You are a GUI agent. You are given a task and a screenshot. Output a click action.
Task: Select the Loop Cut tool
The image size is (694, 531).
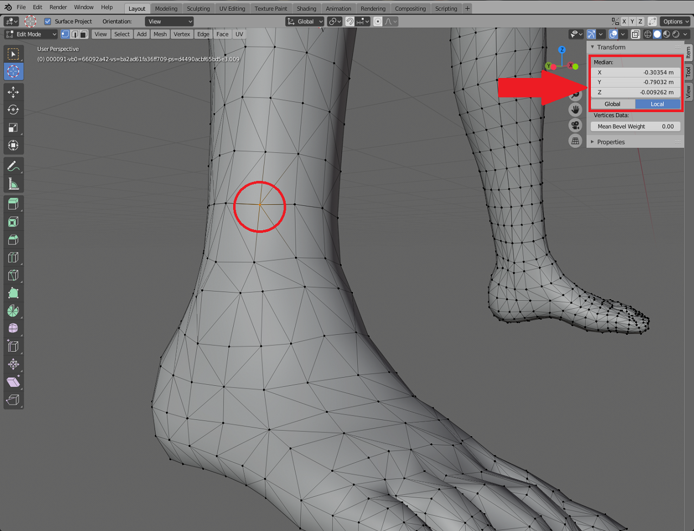[x=14, y=257]
